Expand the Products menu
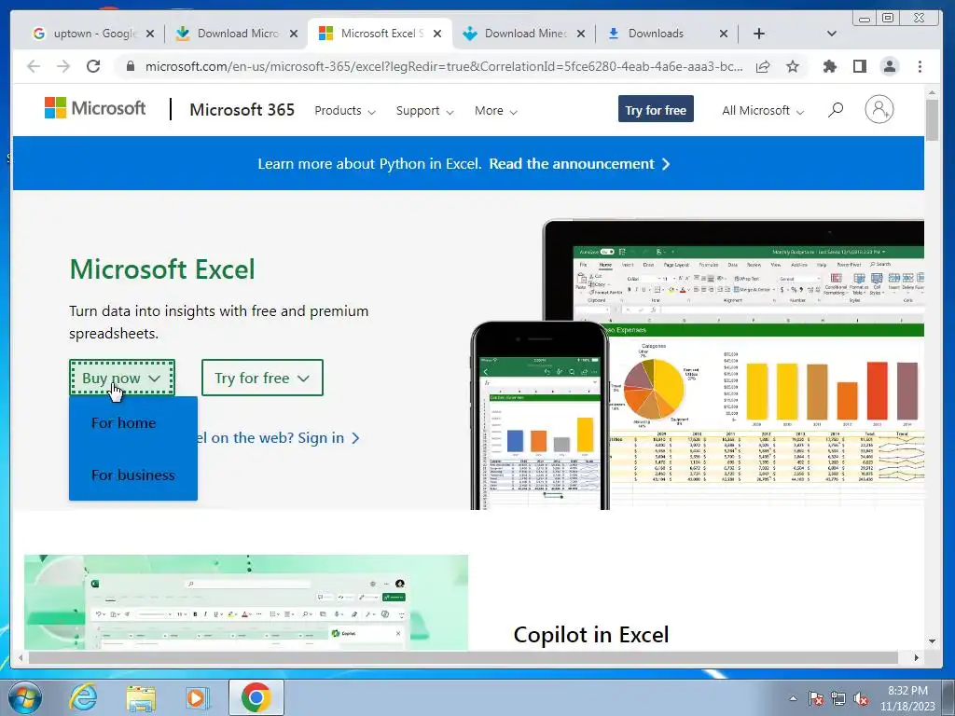The image size is (955, 716). click(x=345, y=111)
